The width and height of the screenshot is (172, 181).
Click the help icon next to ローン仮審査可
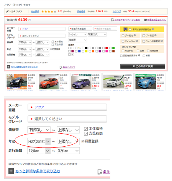pos(162,41)
